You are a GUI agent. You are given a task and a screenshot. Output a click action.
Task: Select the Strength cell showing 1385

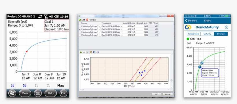142,29
